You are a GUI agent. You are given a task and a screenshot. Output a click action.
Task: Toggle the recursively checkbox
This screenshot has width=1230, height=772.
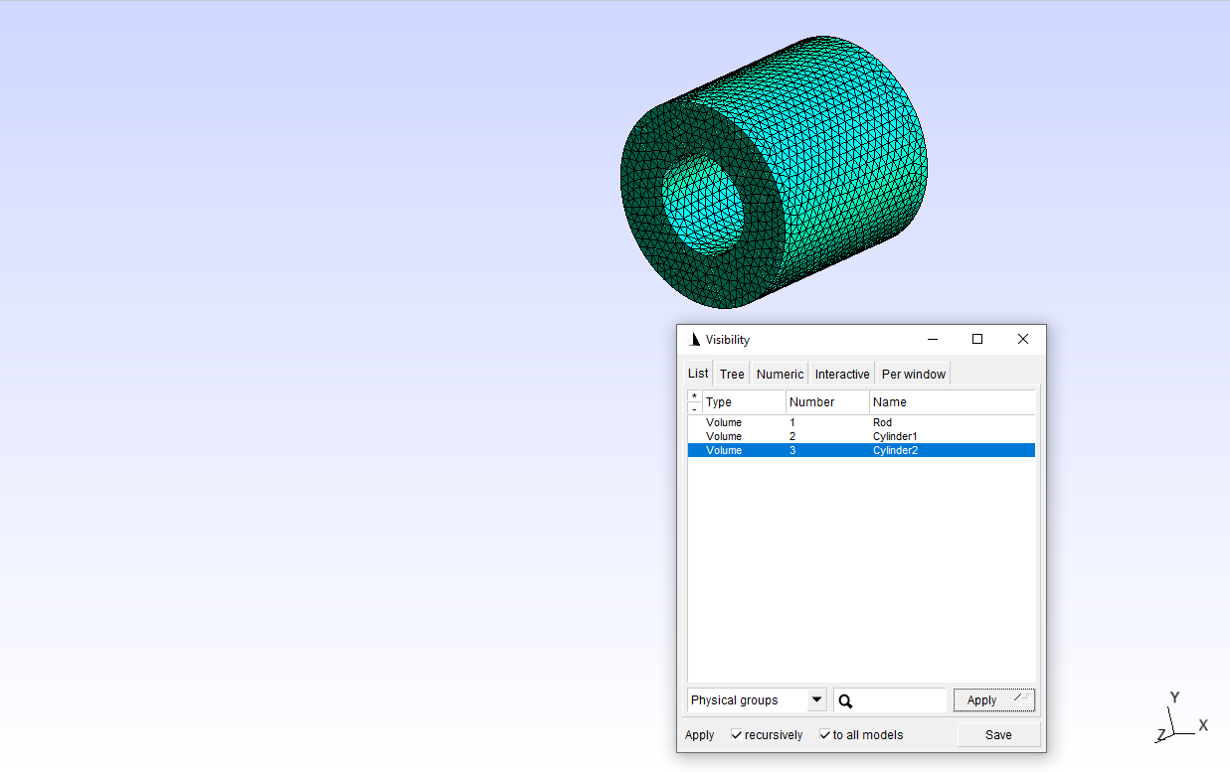click(737, 735)
